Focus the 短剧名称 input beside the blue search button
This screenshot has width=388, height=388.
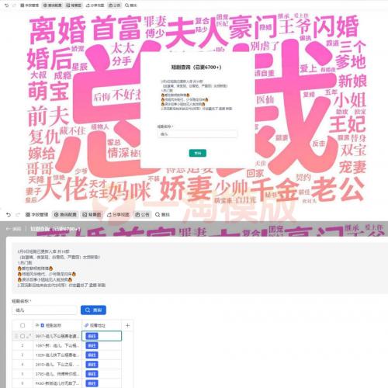pos(44,310)
